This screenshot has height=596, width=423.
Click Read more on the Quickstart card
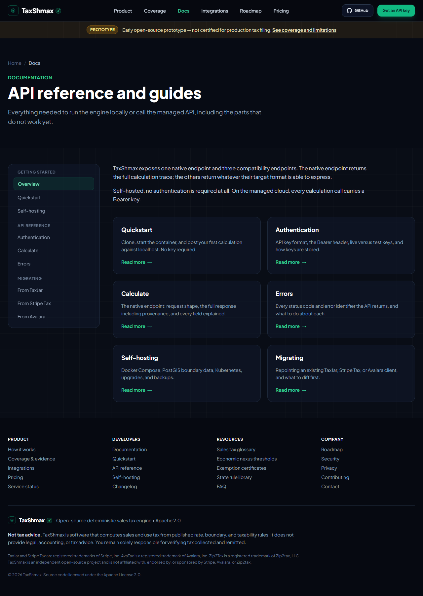click(x=136, y=262)
